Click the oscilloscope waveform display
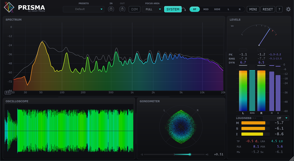 (69, 131)
